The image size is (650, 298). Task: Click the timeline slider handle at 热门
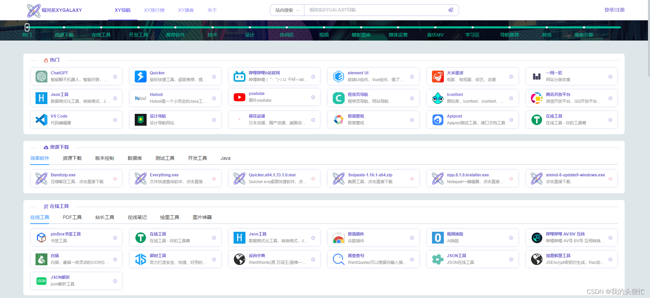[x=27, y=27]
